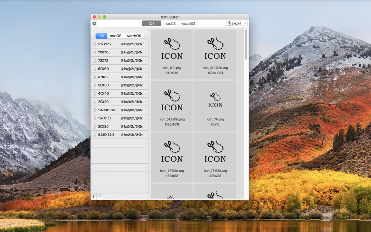Viewport: 371px width, 232px height.
Task: Select the Icon_76@2x.png preview thumbnail
Action: click(172, 157)
